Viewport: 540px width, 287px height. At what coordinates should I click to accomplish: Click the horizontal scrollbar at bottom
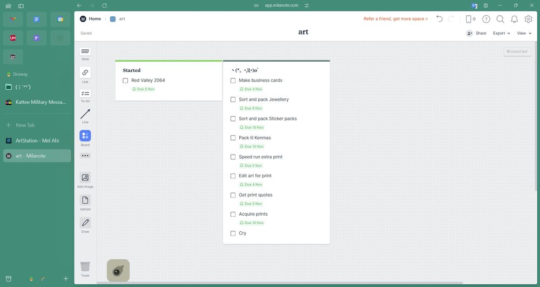[x=279, y=283]
